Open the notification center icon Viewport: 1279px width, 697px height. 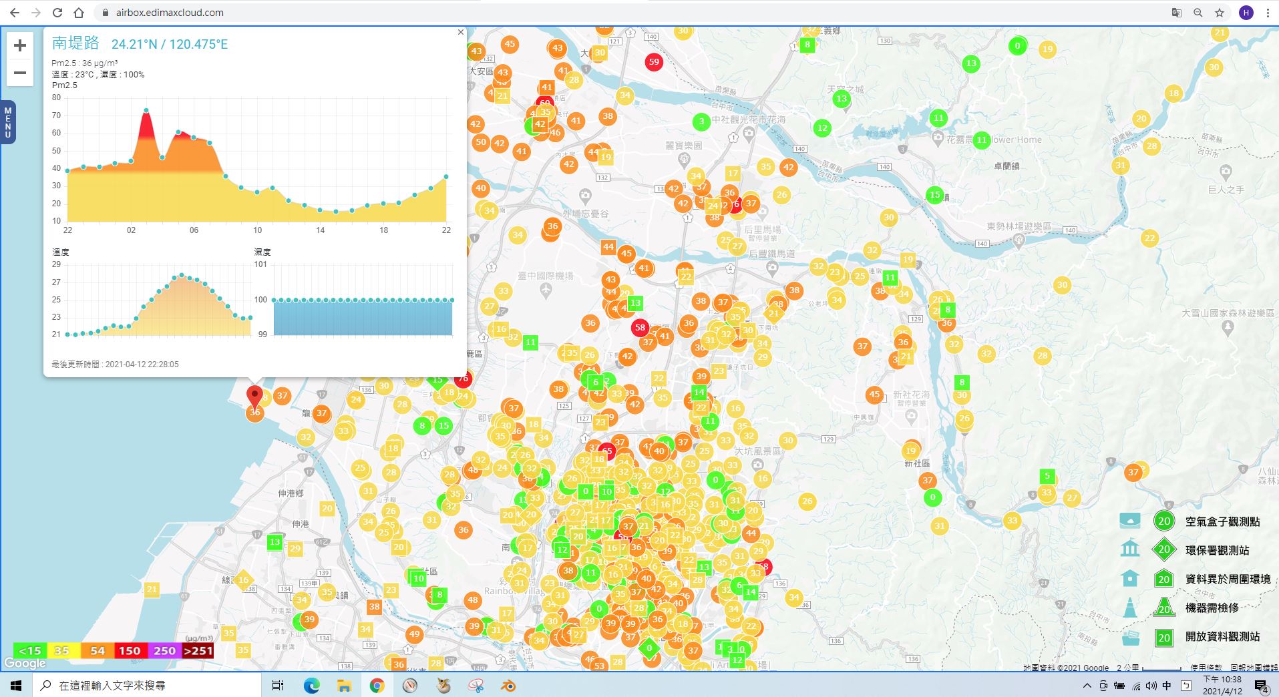click(x=1262, y=686)
